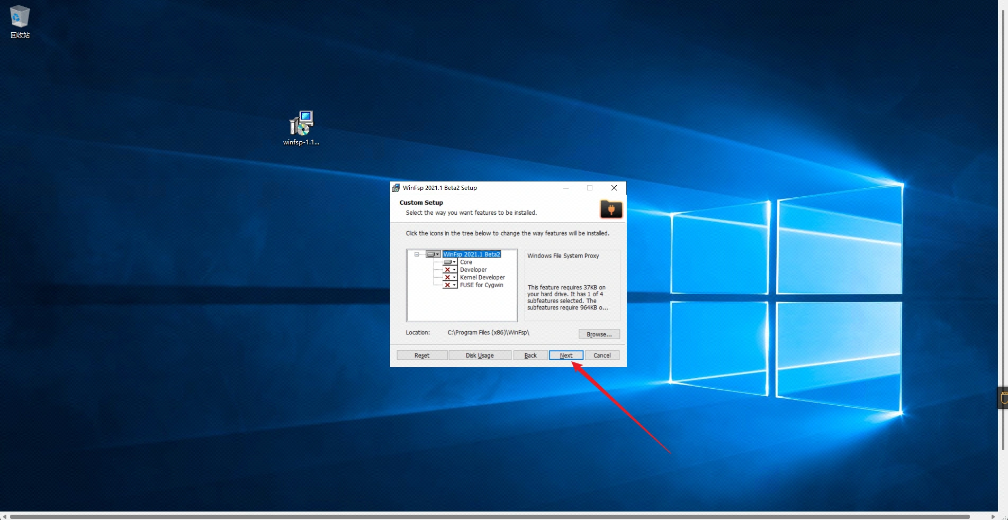Click the horizontal scrollbar at screen bottom
This screenshot has height=520, width=1008.
[x=490, y=517]
